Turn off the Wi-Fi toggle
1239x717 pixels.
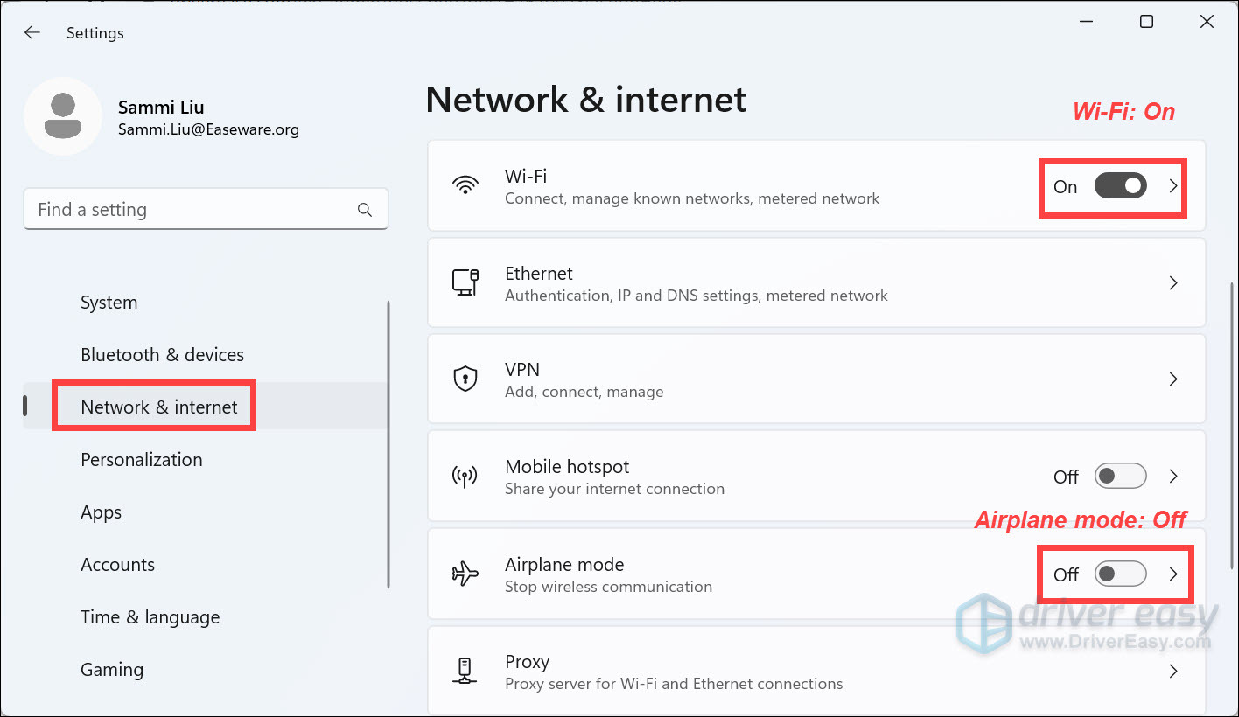point(1120,185)
